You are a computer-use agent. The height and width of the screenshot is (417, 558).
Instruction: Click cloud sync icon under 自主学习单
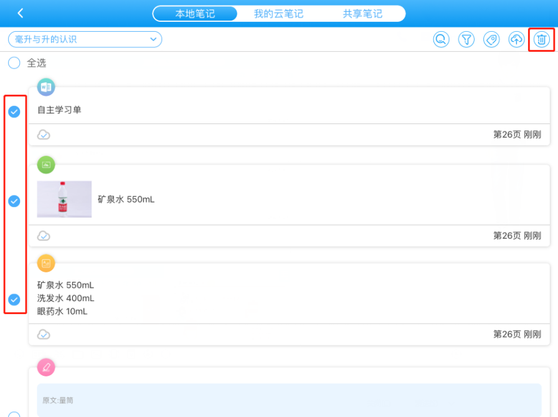pos(44,135)
